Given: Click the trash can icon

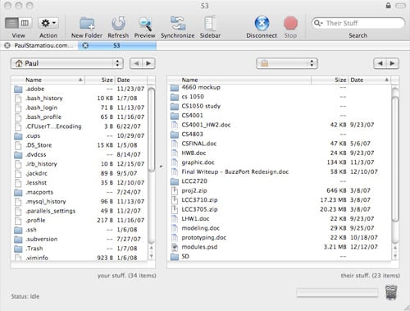Looking at the screenshot, I should (x=391, y=293).
